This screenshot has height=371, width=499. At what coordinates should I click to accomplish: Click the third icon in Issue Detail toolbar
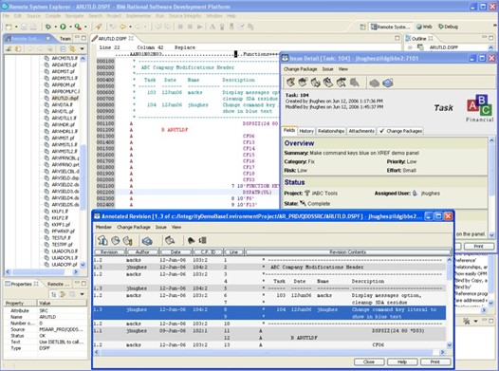[315, 83]
